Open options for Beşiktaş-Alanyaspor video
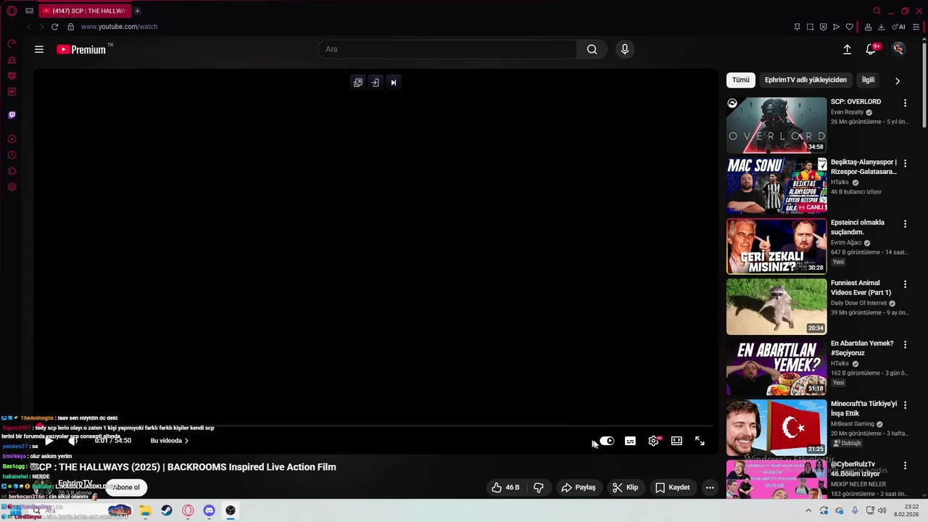This screenshot has width=928, height=522. pos(905,164)
